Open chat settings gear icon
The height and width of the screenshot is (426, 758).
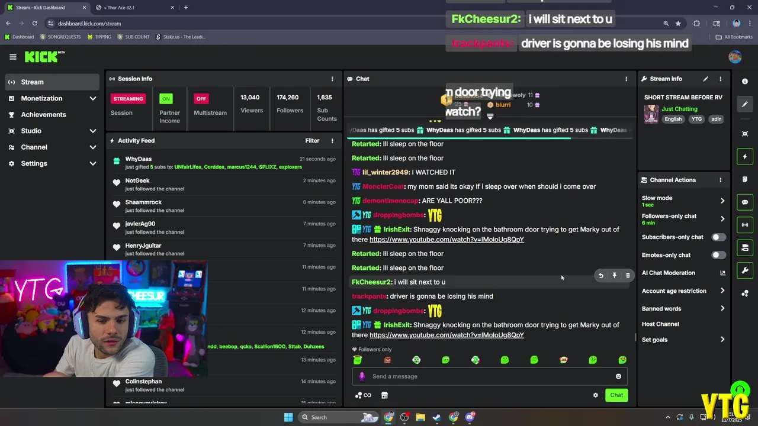click(x=595, y=395)
